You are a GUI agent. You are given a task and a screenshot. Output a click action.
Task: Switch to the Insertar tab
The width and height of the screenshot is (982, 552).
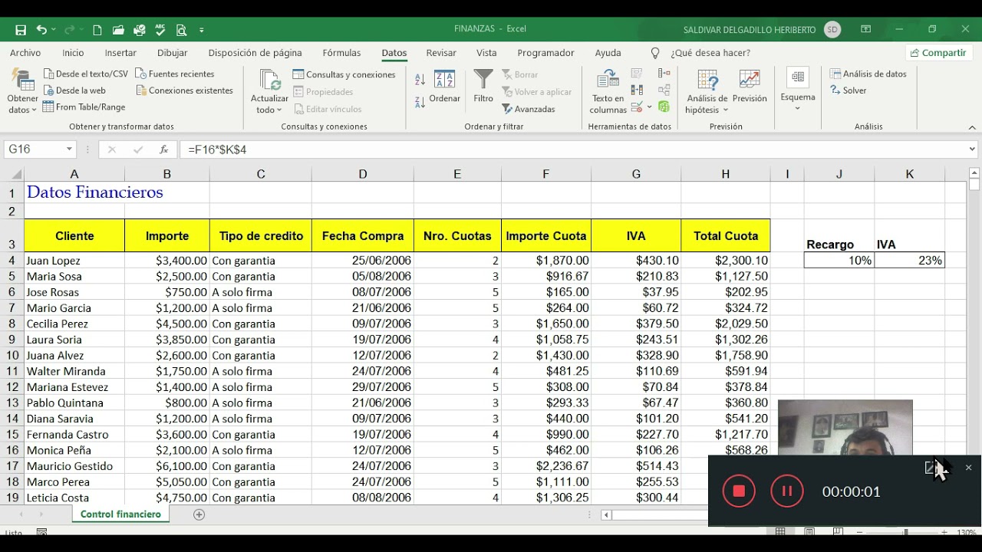click(120, 53)
